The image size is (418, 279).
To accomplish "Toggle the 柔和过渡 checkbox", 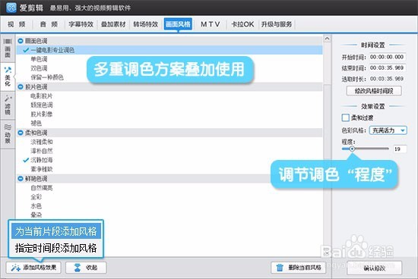I will point(345,118).
